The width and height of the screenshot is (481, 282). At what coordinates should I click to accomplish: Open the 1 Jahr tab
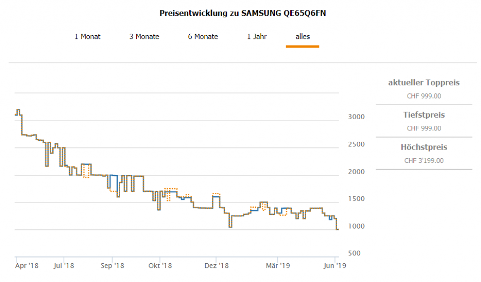[257, 37]
